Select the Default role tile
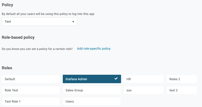 31,79
